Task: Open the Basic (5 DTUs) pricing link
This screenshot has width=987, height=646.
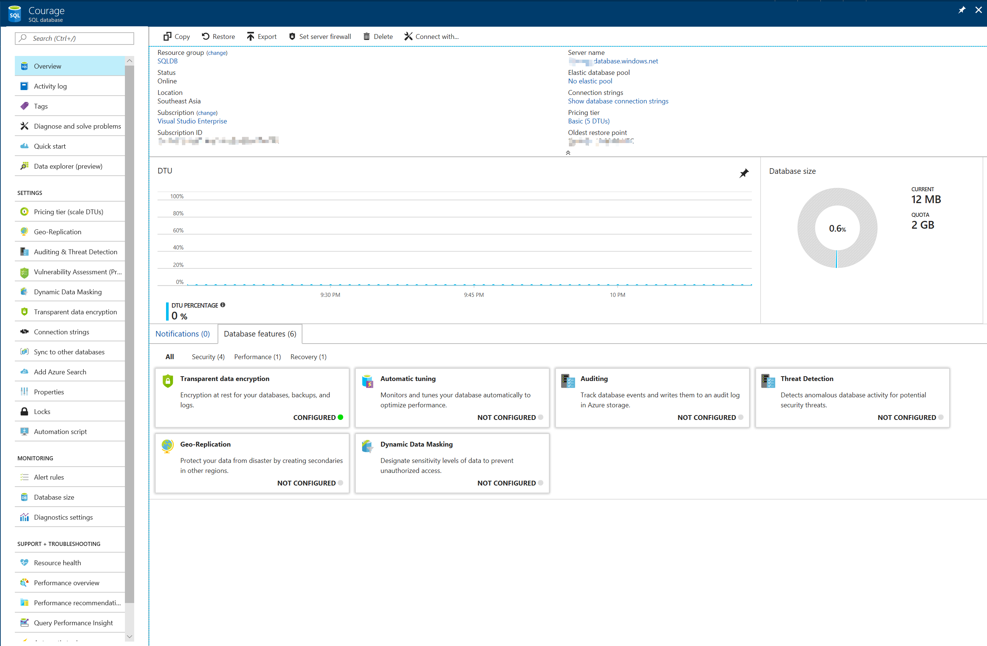Action: coord(589,121)
